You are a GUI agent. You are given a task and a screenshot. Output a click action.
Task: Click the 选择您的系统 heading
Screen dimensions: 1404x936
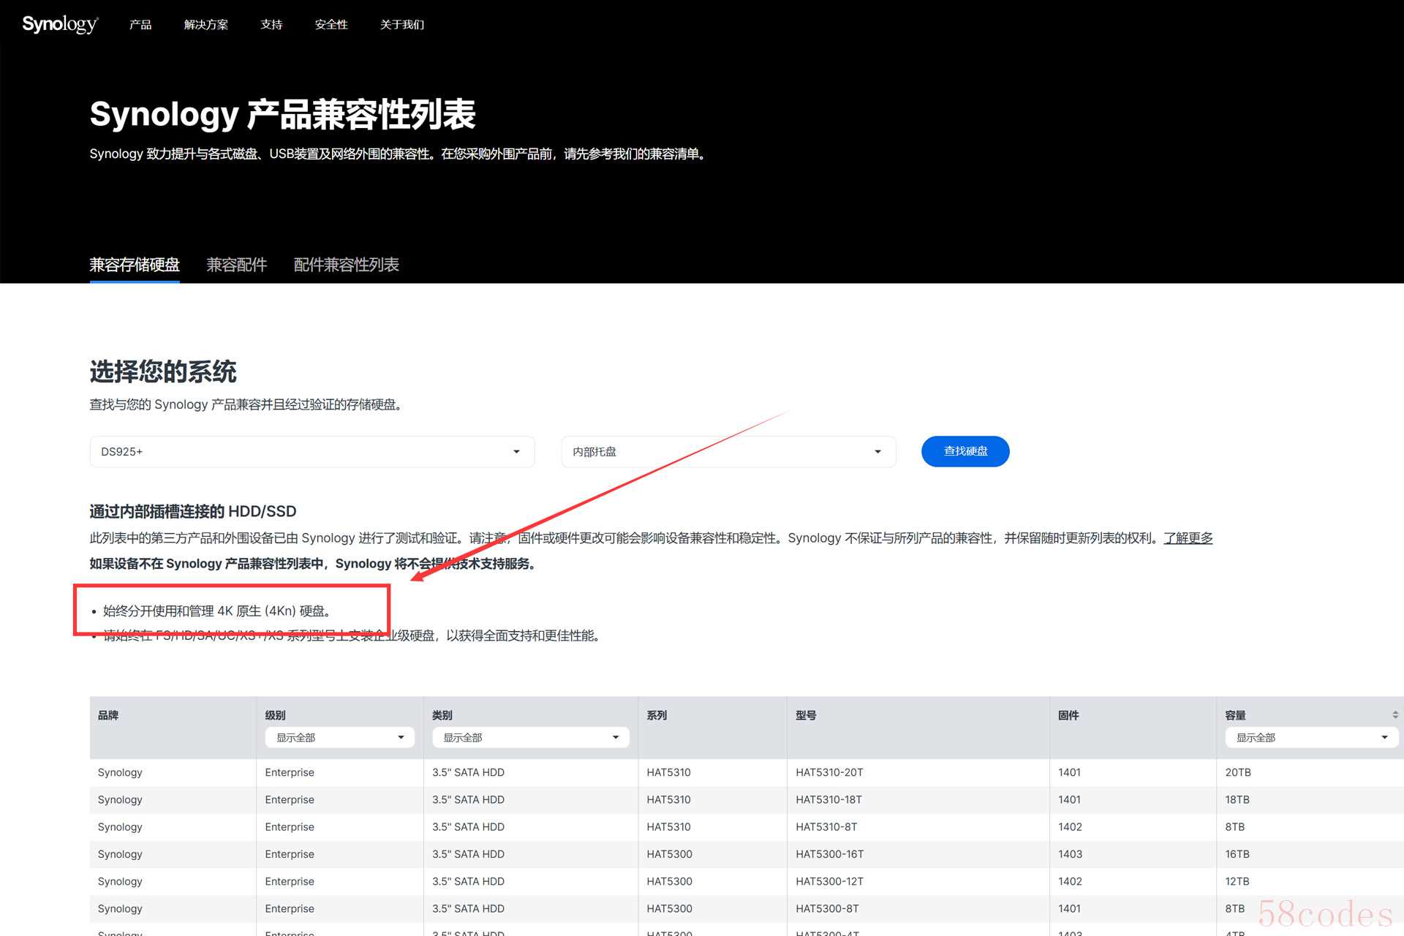coord(163,371)
